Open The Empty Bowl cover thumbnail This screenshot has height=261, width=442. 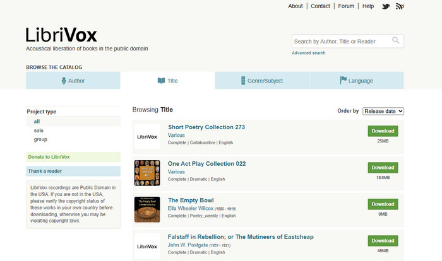pos(147,209)
